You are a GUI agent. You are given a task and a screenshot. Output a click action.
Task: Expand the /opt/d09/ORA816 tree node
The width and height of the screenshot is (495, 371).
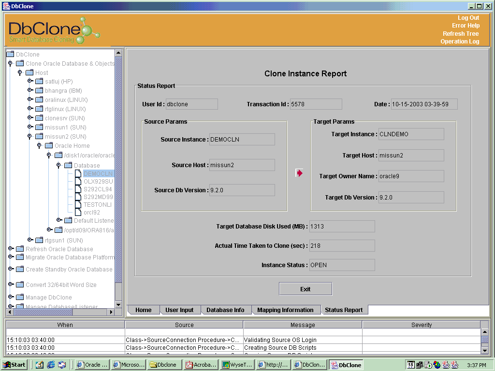[x=49, y=229]
